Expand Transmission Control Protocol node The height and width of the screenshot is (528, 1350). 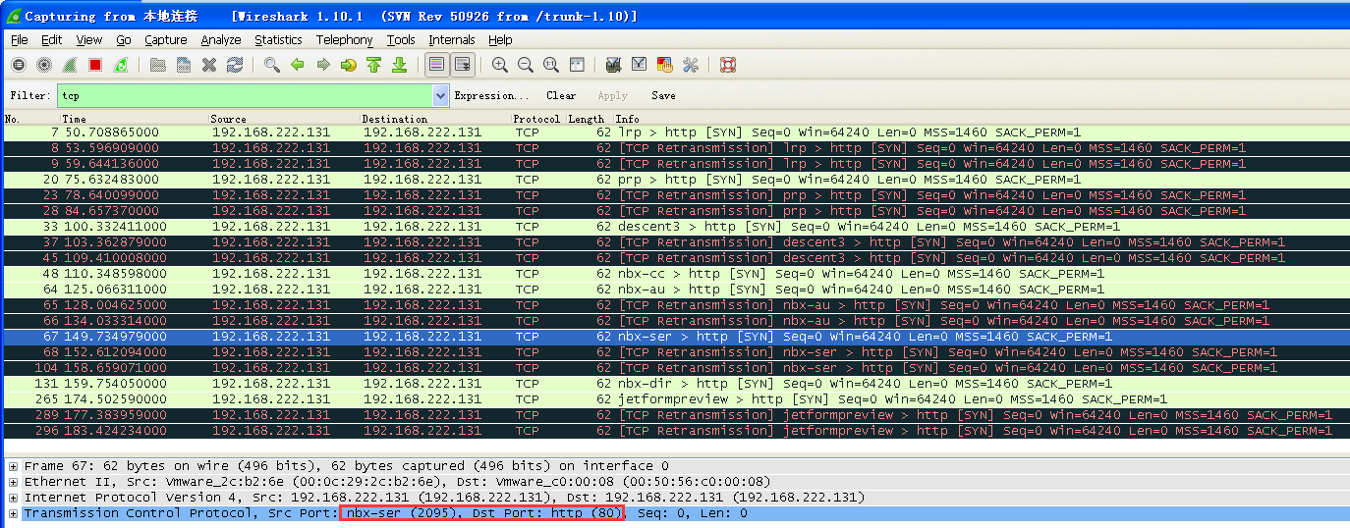tap(13, 513)
